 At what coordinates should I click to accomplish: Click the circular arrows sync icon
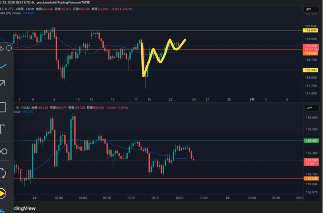tap(3, 173)
